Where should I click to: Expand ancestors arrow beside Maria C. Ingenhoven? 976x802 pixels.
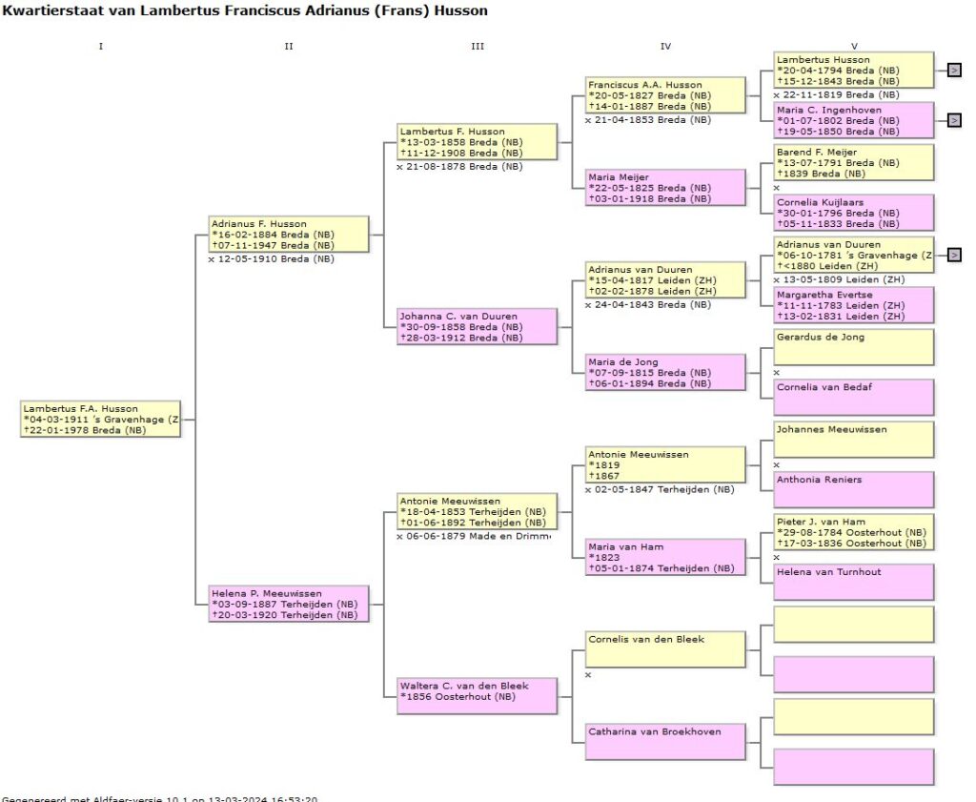[954, 120]
